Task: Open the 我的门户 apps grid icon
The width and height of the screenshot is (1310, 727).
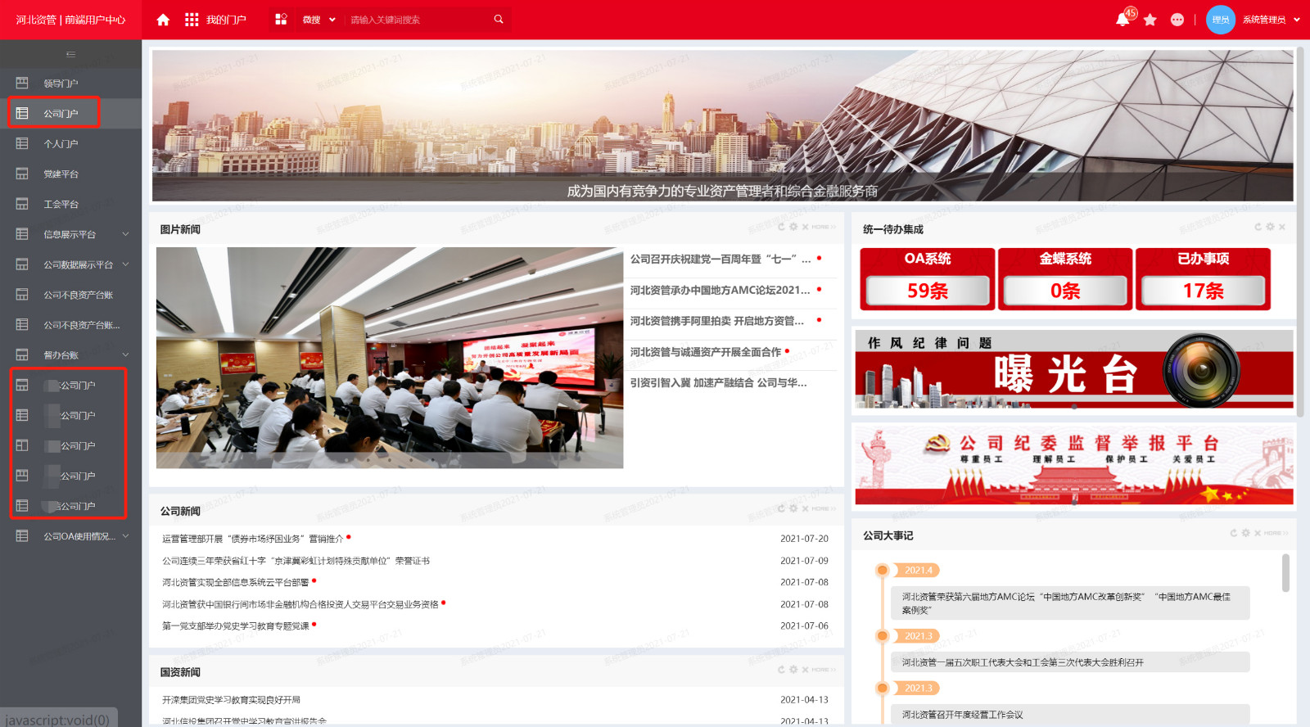Action: (x=192, y=20)
